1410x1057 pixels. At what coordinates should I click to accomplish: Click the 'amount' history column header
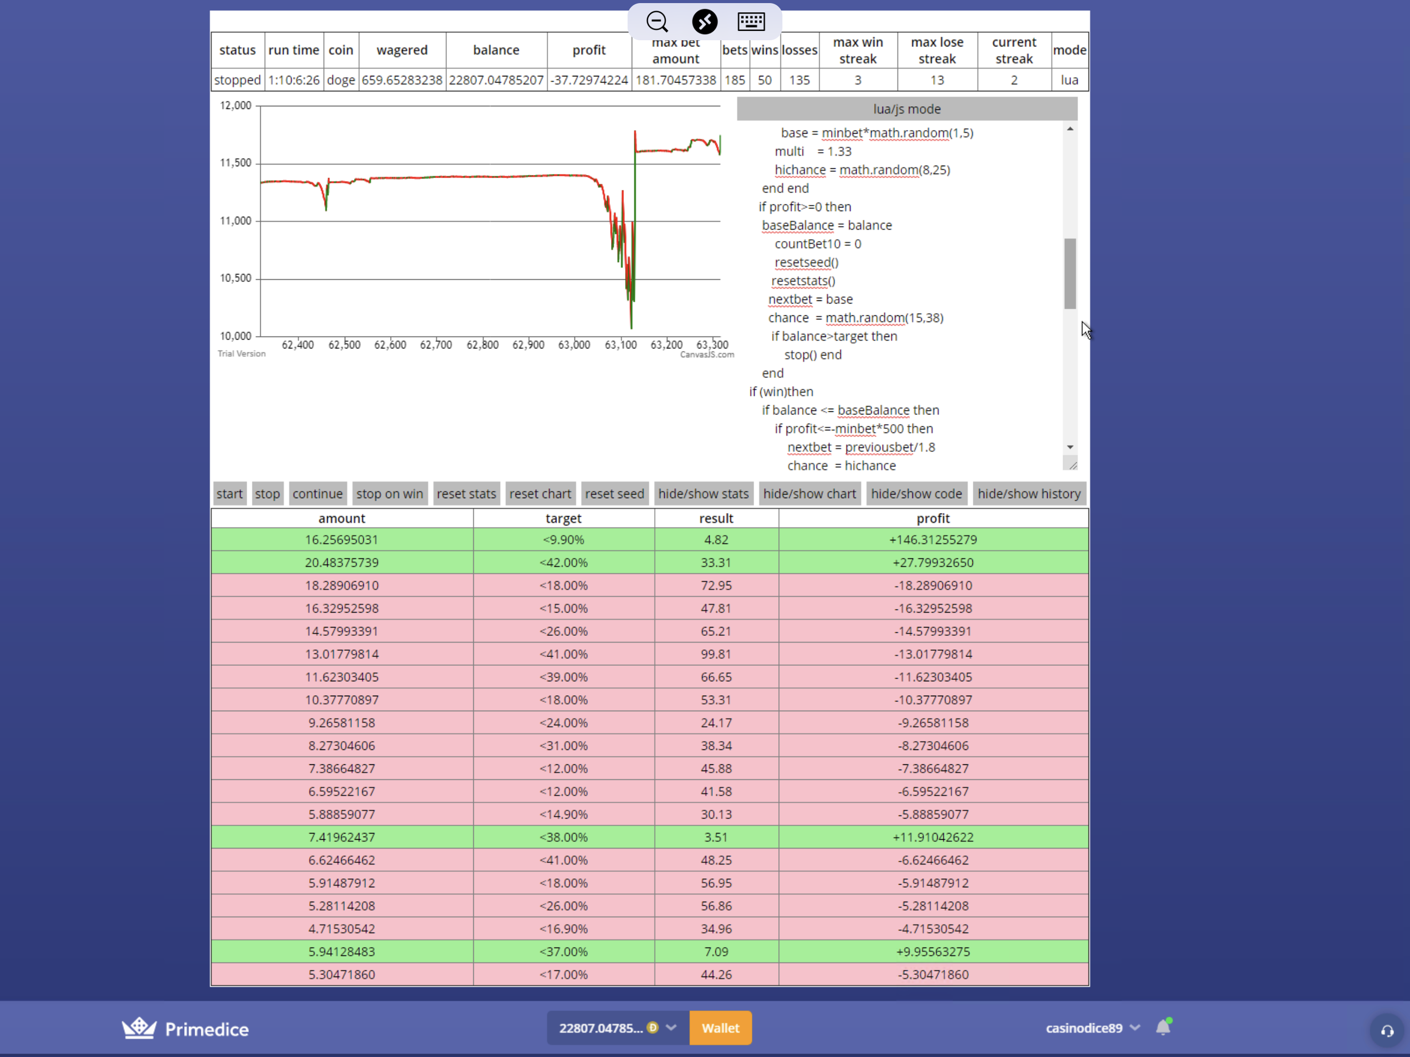pos(342,518)
